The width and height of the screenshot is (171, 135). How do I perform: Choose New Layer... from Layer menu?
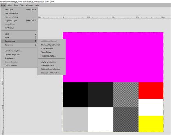coord(19,9)
